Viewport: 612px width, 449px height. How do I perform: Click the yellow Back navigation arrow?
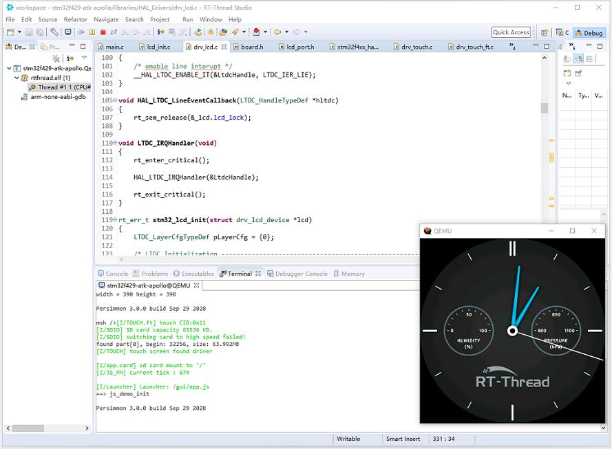click(277, 32)
